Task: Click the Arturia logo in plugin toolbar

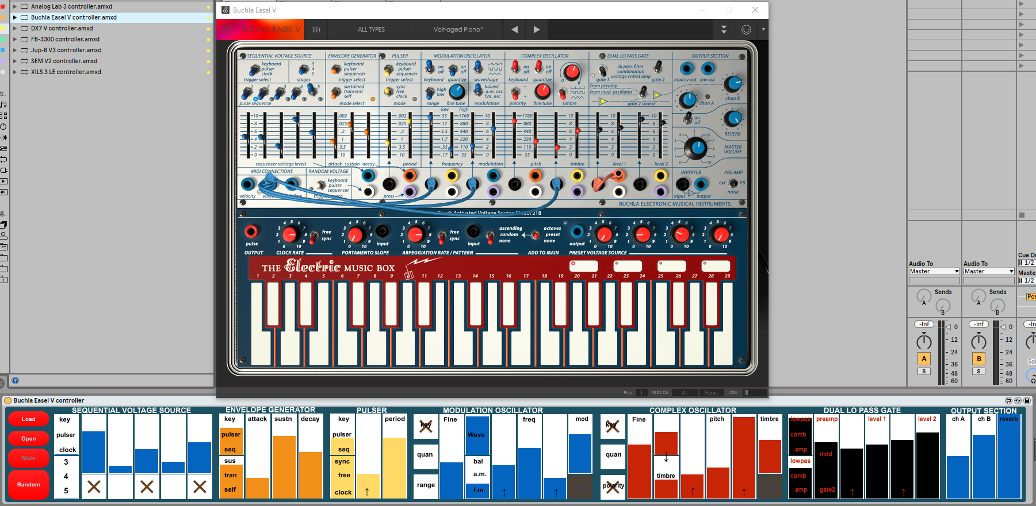Action: [228, 29]
